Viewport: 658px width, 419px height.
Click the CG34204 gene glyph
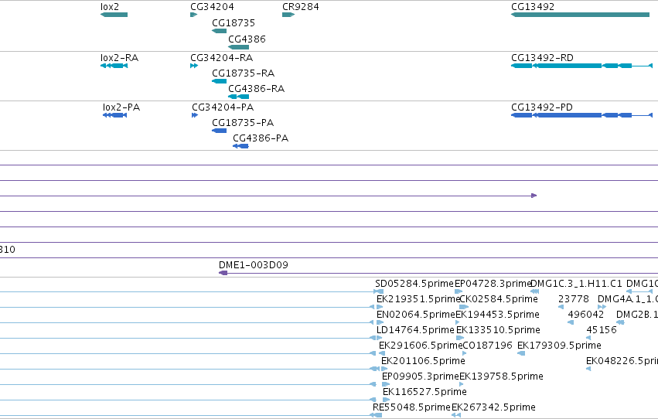coord(193,15)
